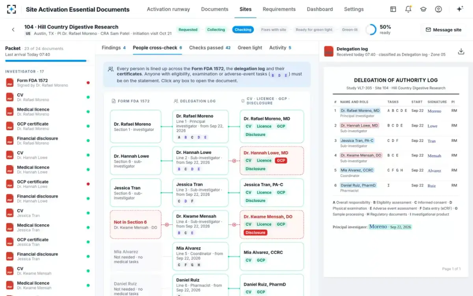Open Dr. Hannah Lowe delegation log box
Image resolution: width=473 pixels, height=296 pixels.
point(201,161)
